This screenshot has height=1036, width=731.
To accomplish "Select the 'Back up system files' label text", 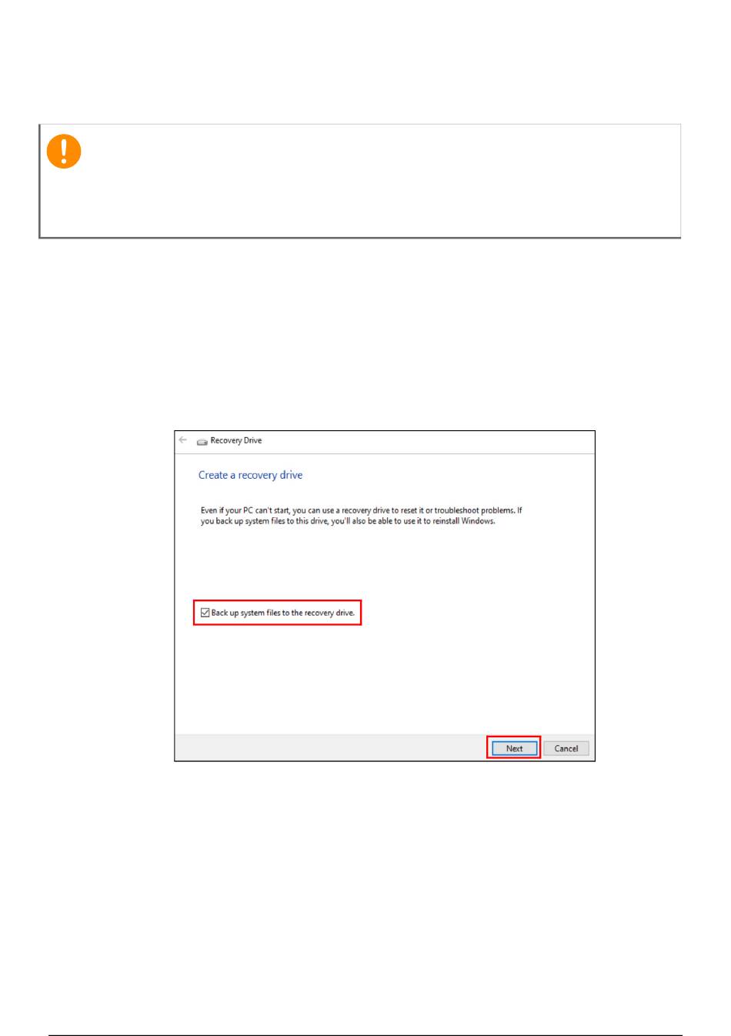I will pyautogui.click(x=283, y=613).
